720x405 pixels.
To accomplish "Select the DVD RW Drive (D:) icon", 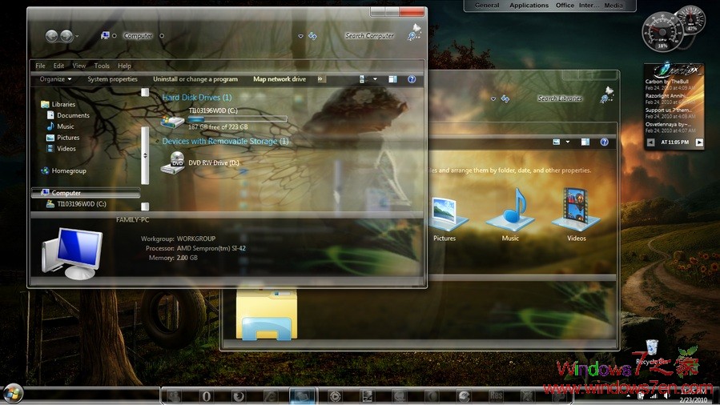I will pos(173,162).
